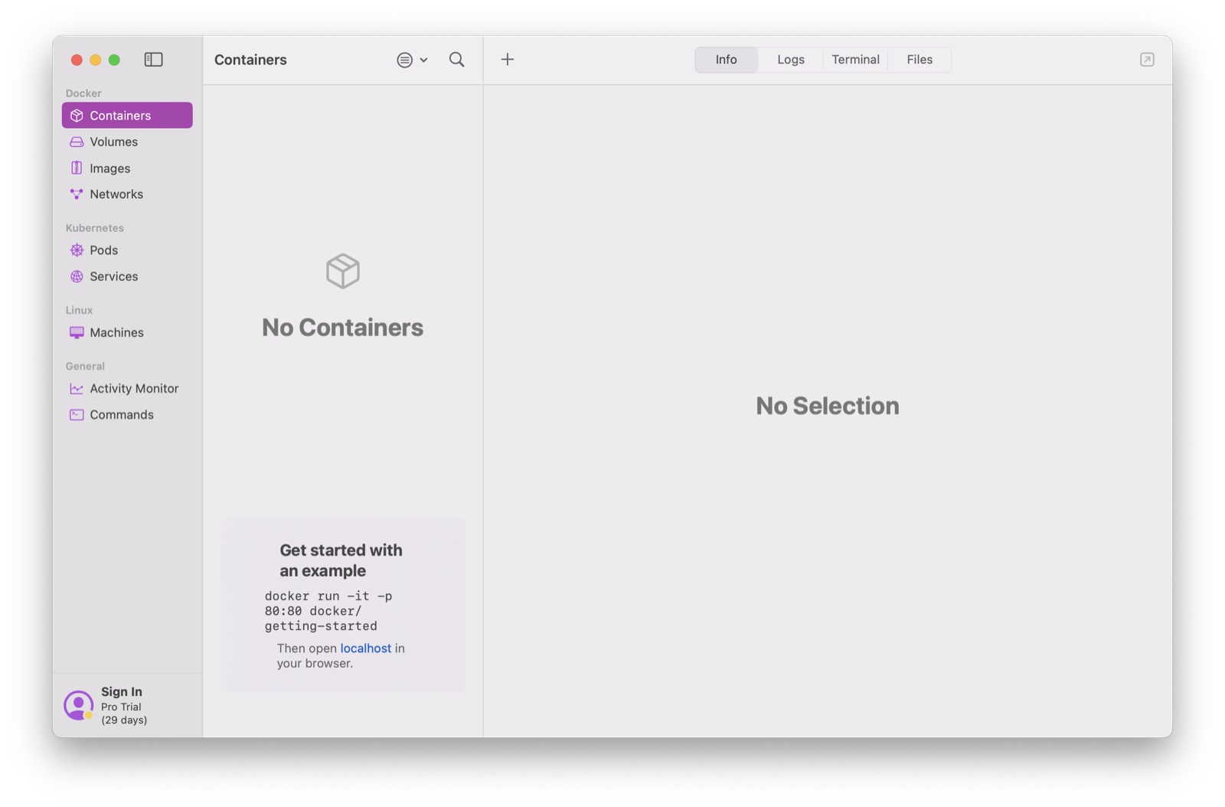Open Linux Machines section
The image size is (1225, 807).
coord(127,332)
